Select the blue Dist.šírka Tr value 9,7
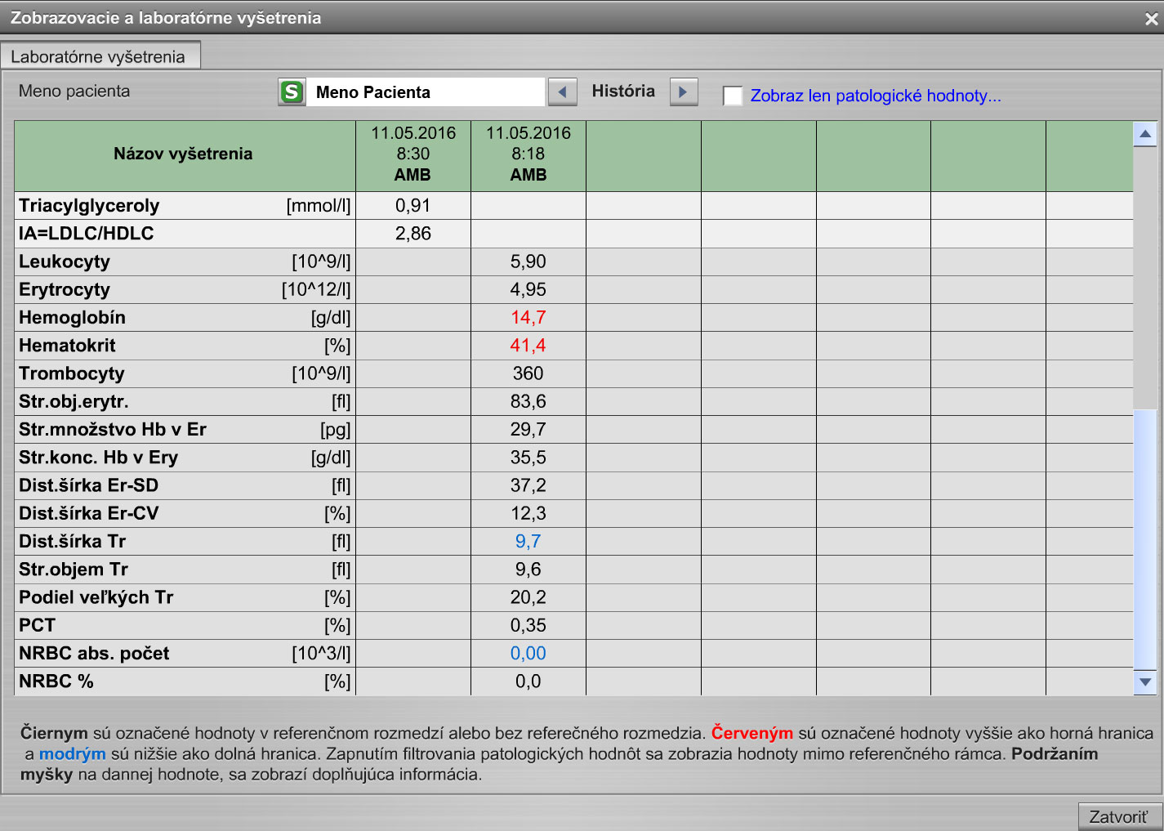 (x=528, y=541)
